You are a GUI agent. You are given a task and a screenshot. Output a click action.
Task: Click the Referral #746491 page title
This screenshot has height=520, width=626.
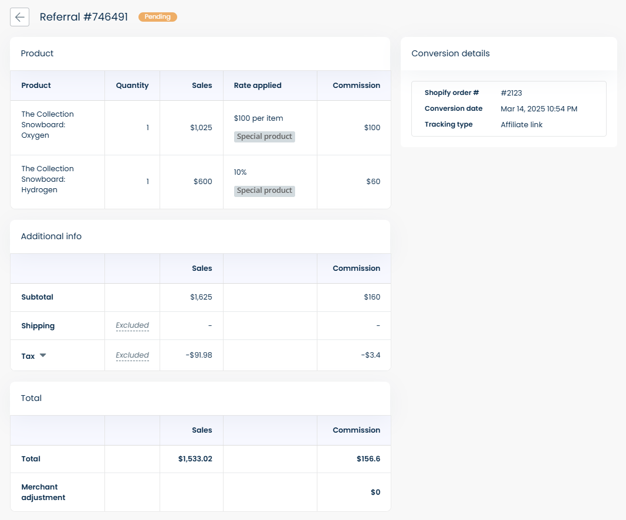click(x=84, y=17)
